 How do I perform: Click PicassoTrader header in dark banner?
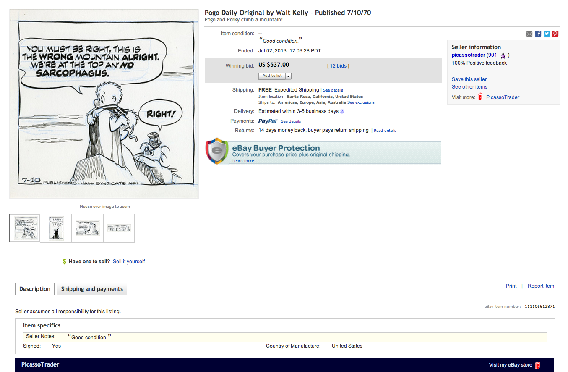point(40,364)
